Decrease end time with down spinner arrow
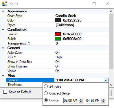114x108 pixels. [x=103, y=102]
